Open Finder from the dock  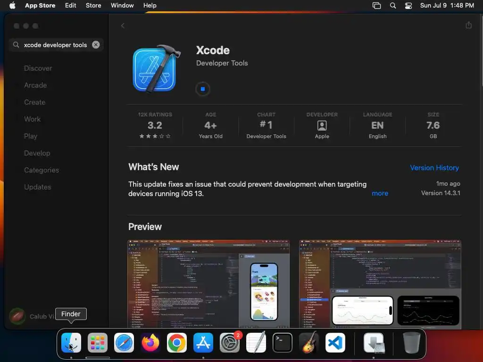click(71, 343)
